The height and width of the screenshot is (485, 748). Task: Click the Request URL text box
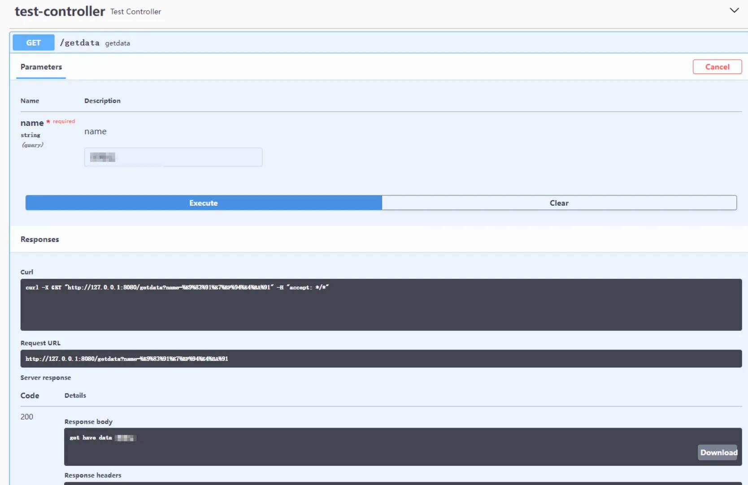(380, 359)
